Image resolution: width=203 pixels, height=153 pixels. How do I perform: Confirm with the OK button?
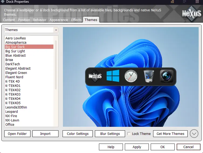click(x=163, y=147)
